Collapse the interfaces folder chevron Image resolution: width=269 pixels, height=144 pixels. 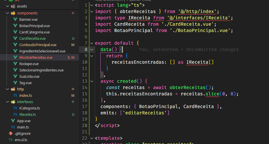click(7, 102)
